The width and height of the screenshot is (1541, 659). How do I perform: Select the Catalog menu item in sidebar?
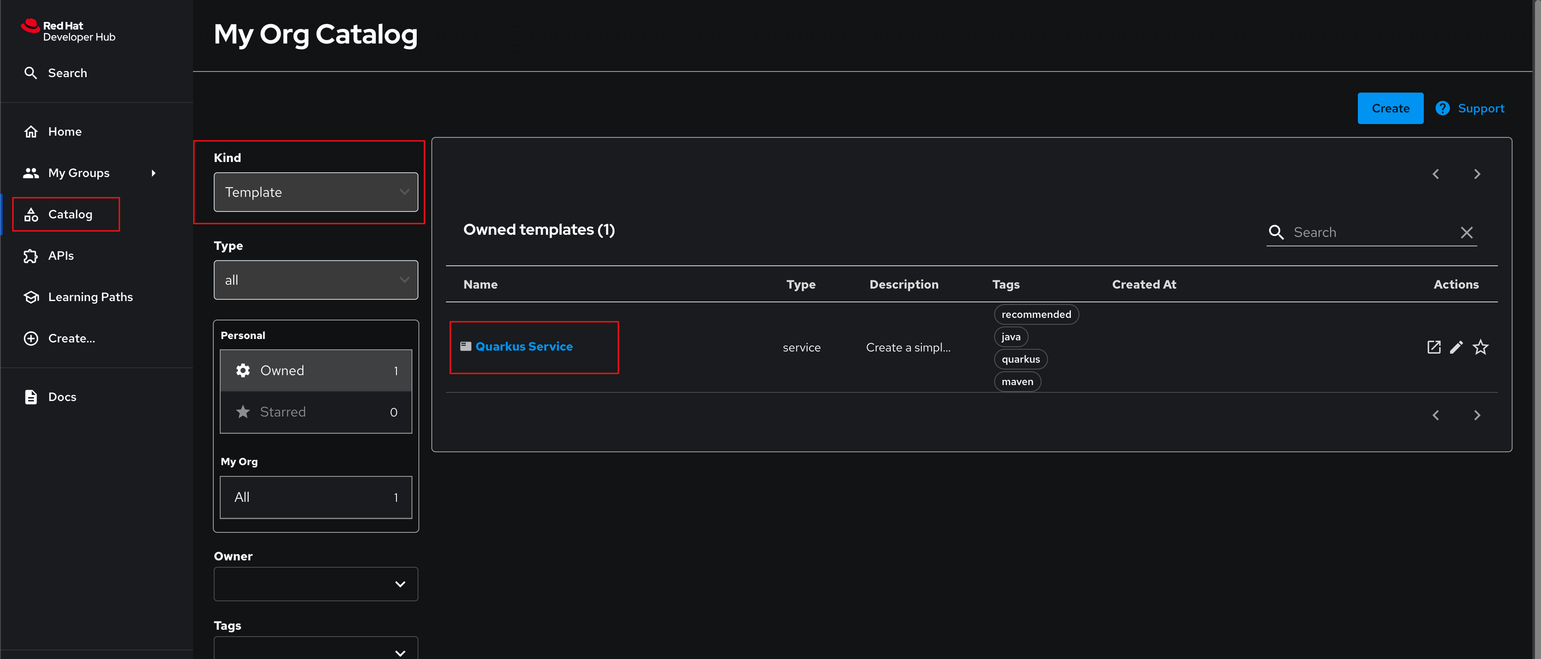pos(70,214)
